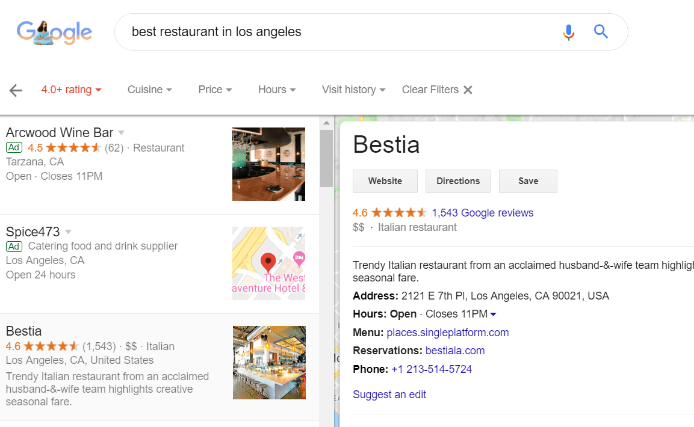Get Directions to Bestia

click(x=458, y=181)
